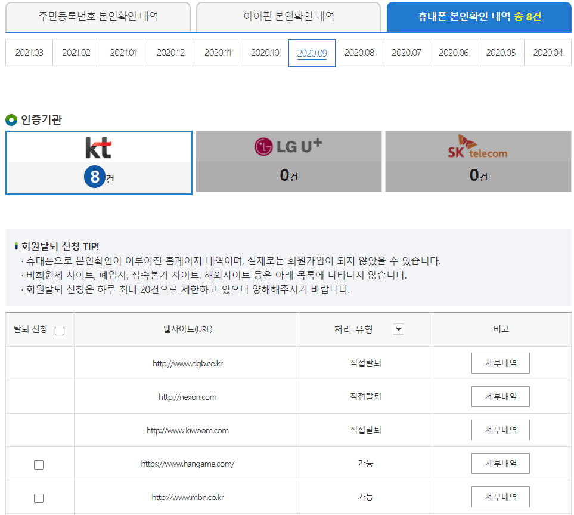
Task: Select the SK telecom carrier card
Action: (x=479, y=161)
